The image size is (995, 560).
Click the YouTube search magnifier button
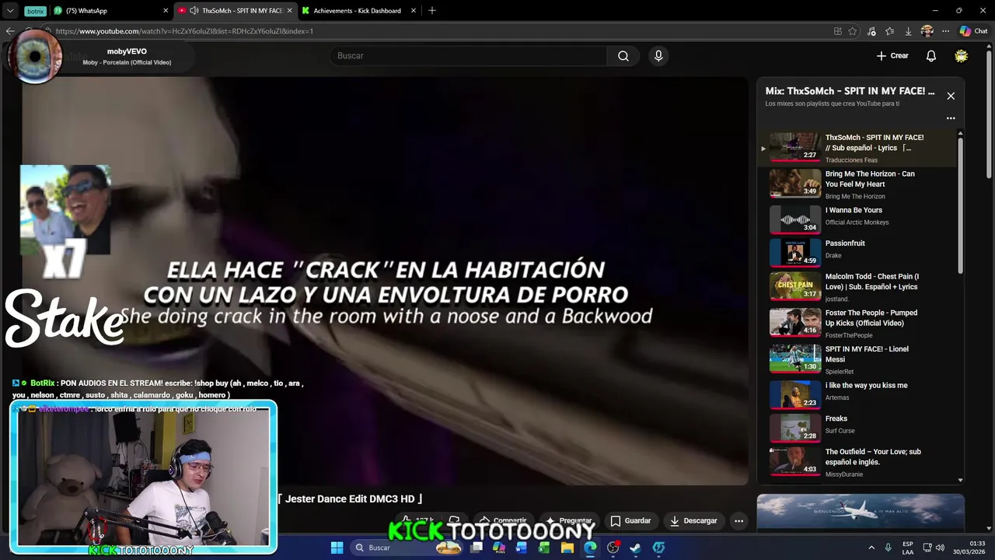(623, 56)
